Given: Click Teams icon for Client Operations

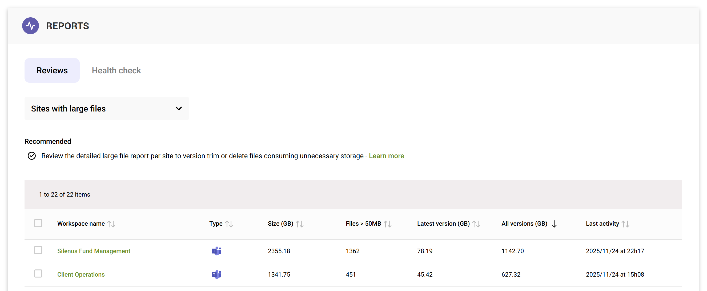Looking at the screenshot, I should click(x=216, y=274).
